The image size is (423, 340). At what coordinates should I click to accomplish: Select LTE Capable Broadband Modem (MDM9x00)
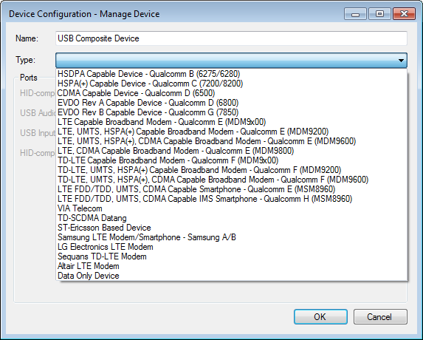coord(232,122)
